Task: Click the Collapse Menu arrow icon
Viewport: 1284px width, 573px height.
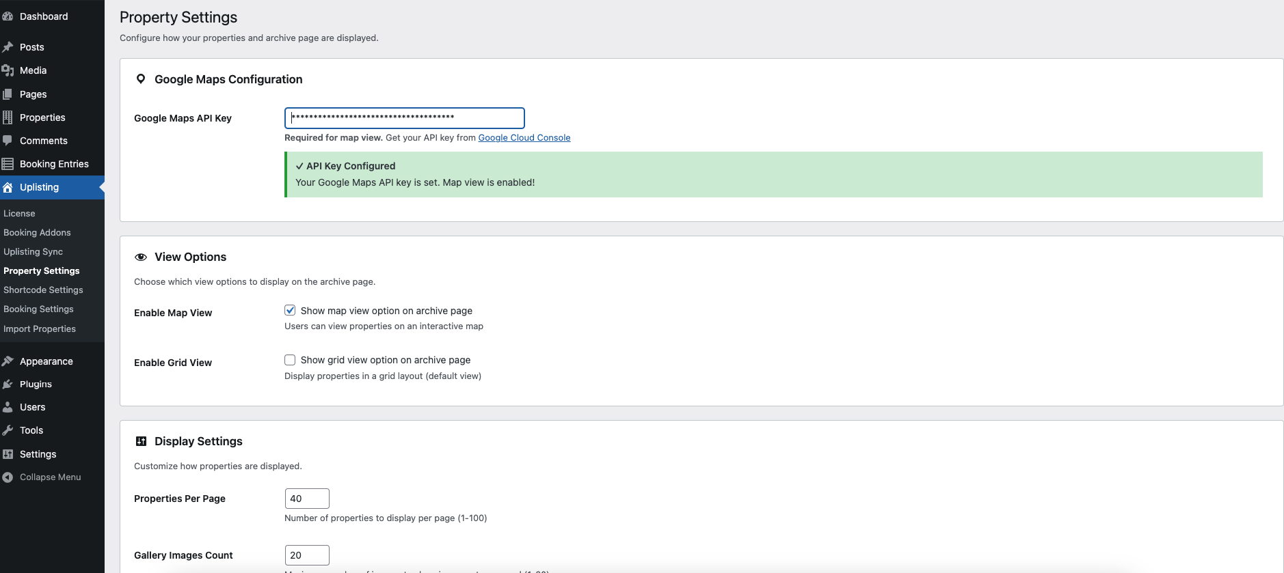Action: tap(8, 477)
